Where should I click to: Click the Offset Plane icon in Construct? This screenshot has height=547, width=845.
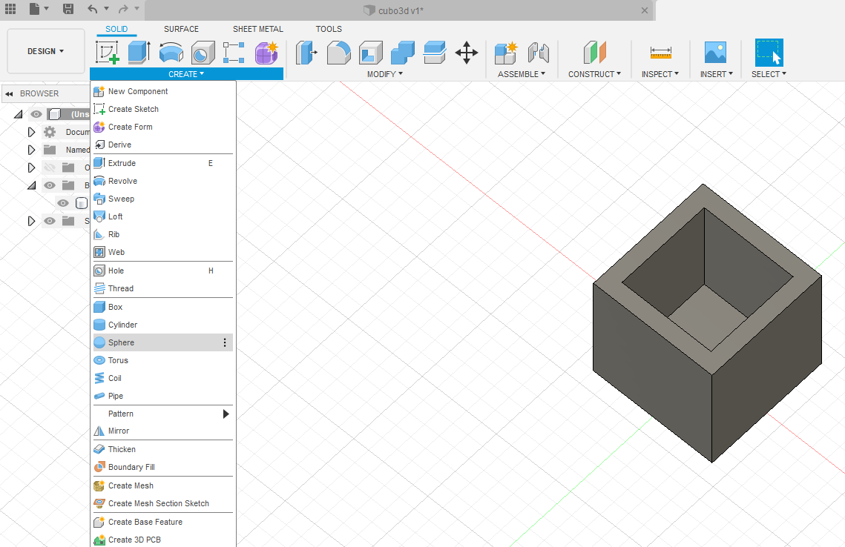point(594,53)
